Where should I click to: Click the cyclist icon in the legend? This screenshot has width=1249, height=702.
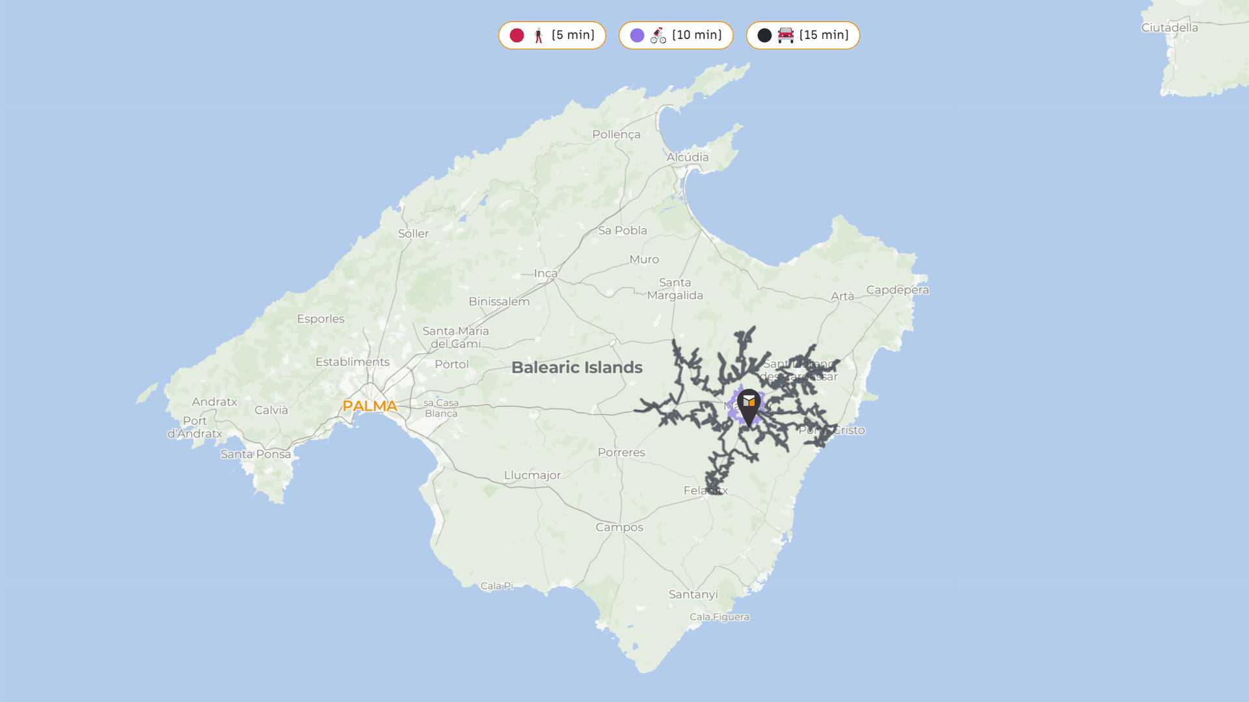658,35
